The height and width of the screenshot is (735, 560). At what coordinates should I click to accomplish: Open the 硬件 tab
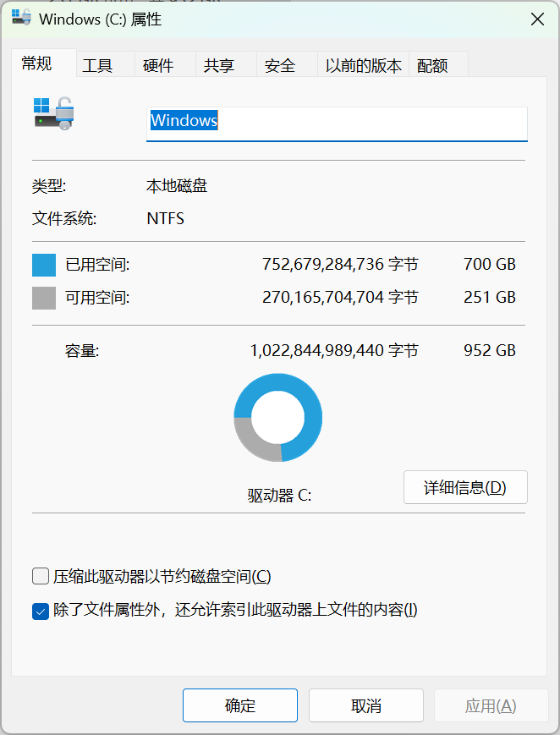(165, 64)
